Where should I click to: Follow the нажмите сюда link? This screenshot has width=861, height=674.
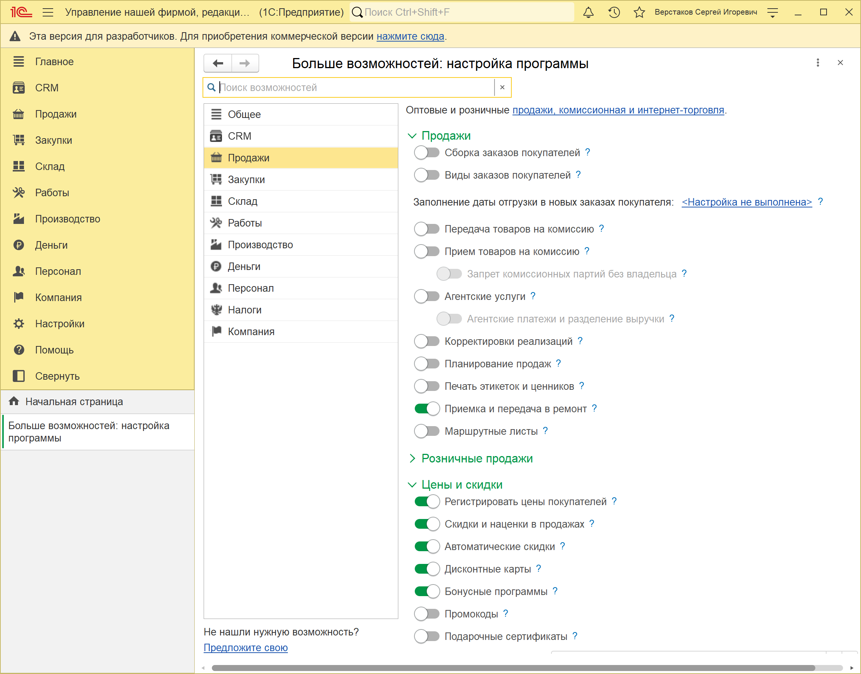410,36
